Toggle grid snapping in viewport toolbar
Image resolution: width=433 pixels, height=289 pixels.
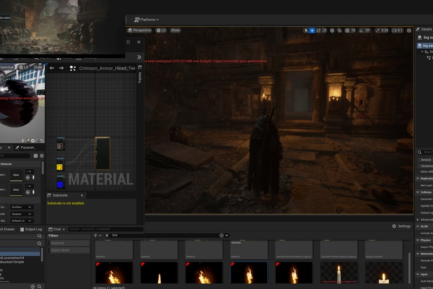(x=346, y=30)
